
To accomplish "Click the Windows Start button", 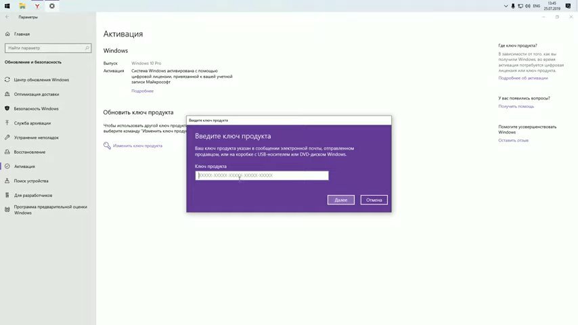I will 7,6.
